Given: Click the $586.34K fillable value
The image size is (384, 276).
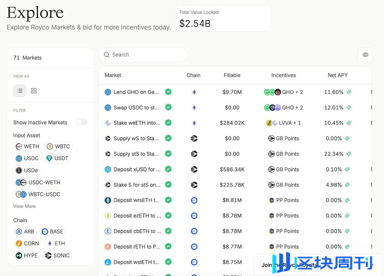Looking at the screenshot, I should [x=232, y=169].
